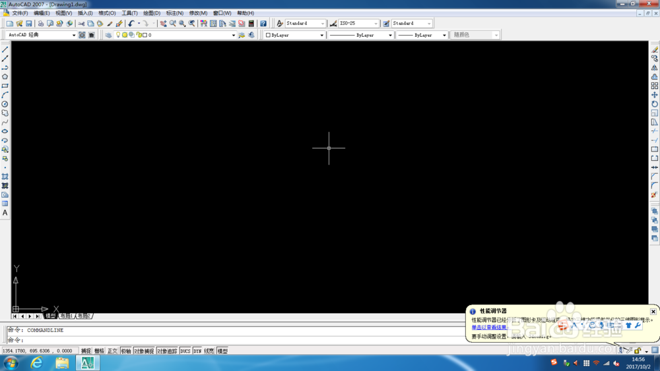Select the Mirror modify tool
Image resolution: width=660 pixels, height=371 pixels.
click(x=655, y=68)
